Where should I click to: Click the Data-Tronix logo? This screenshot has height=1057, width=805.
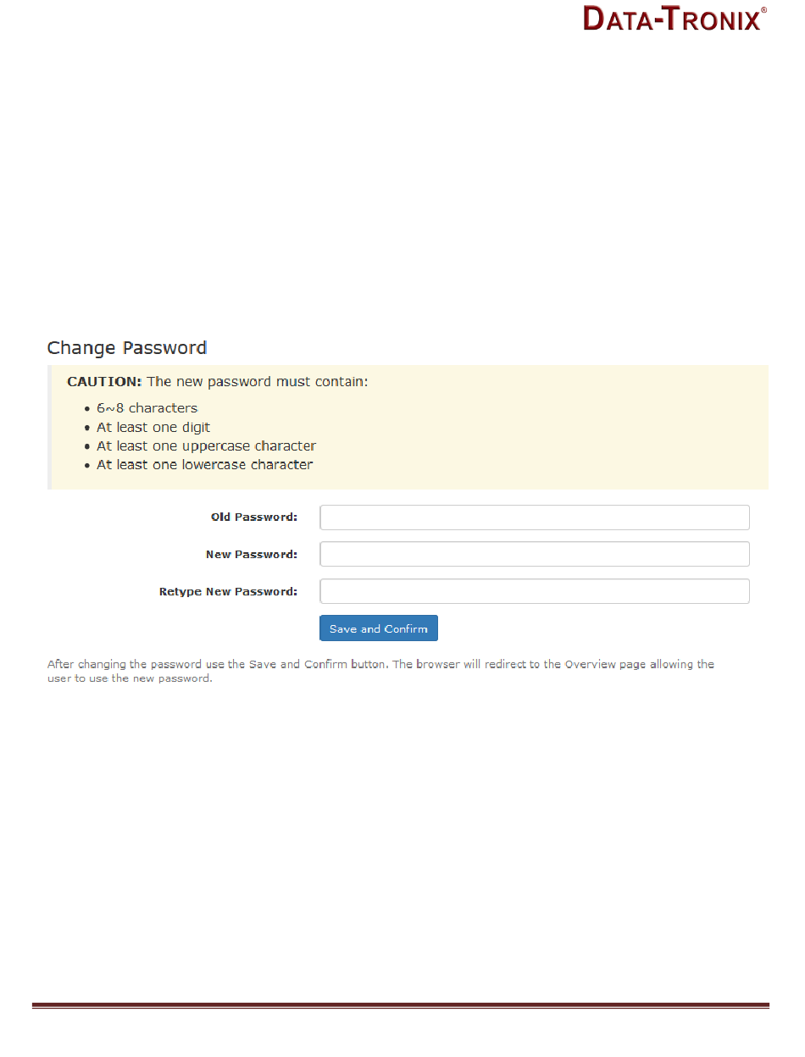pyautogui.click(x=672, y=19)
